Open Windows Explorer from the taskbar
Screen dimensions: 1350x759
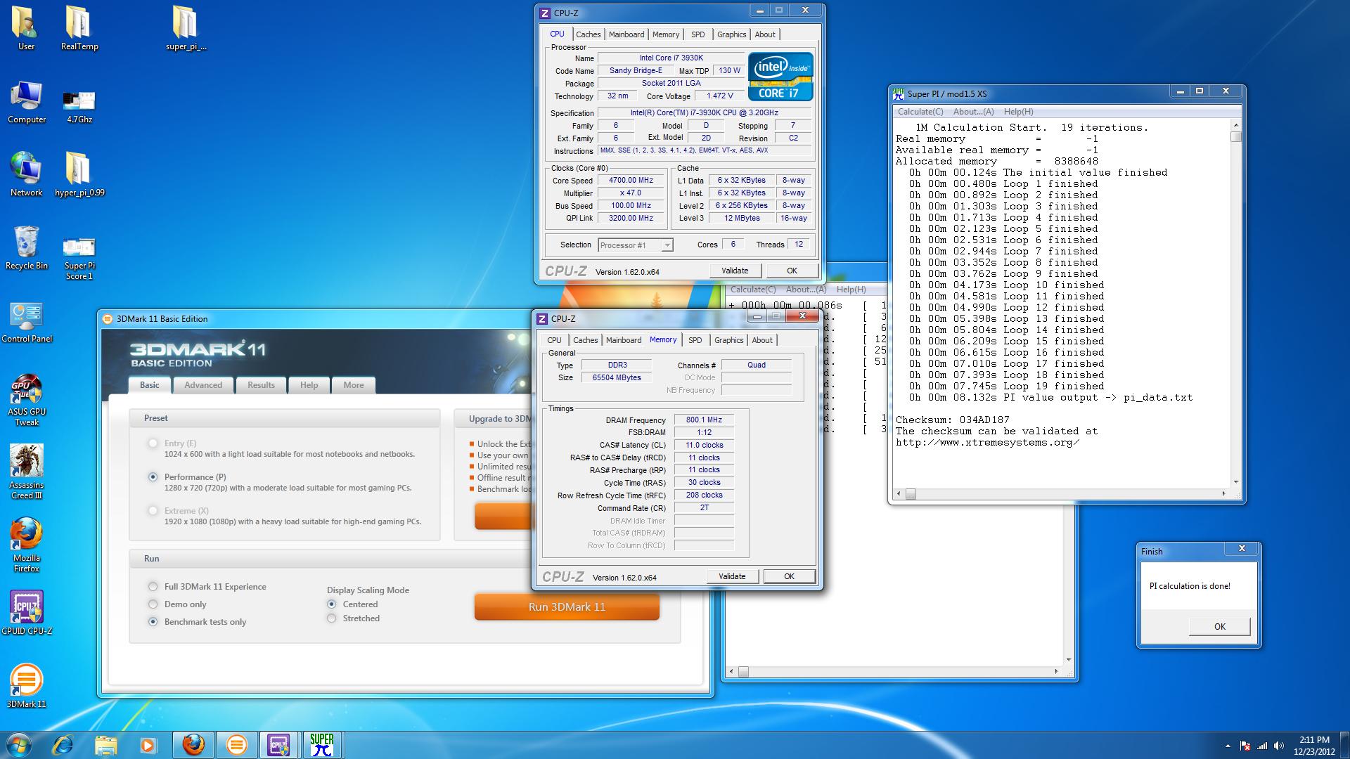pyautogui.click(x=105, y=745)
